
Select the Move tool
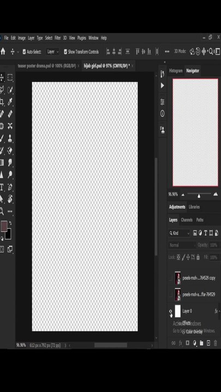[x=2, y=77]
